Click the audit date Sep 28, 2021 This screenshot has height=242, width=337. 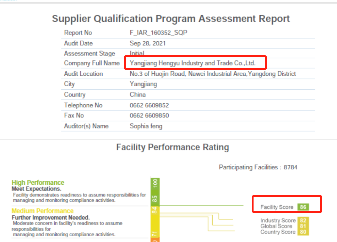click(148, 43)
